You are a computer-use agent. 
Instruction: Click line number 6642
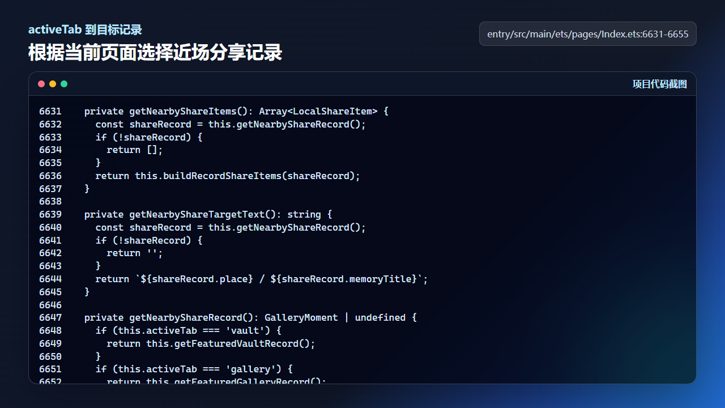click(50, 253)
